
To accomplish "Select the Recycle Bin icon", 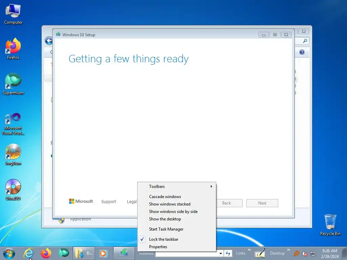I will coord(330,225).
